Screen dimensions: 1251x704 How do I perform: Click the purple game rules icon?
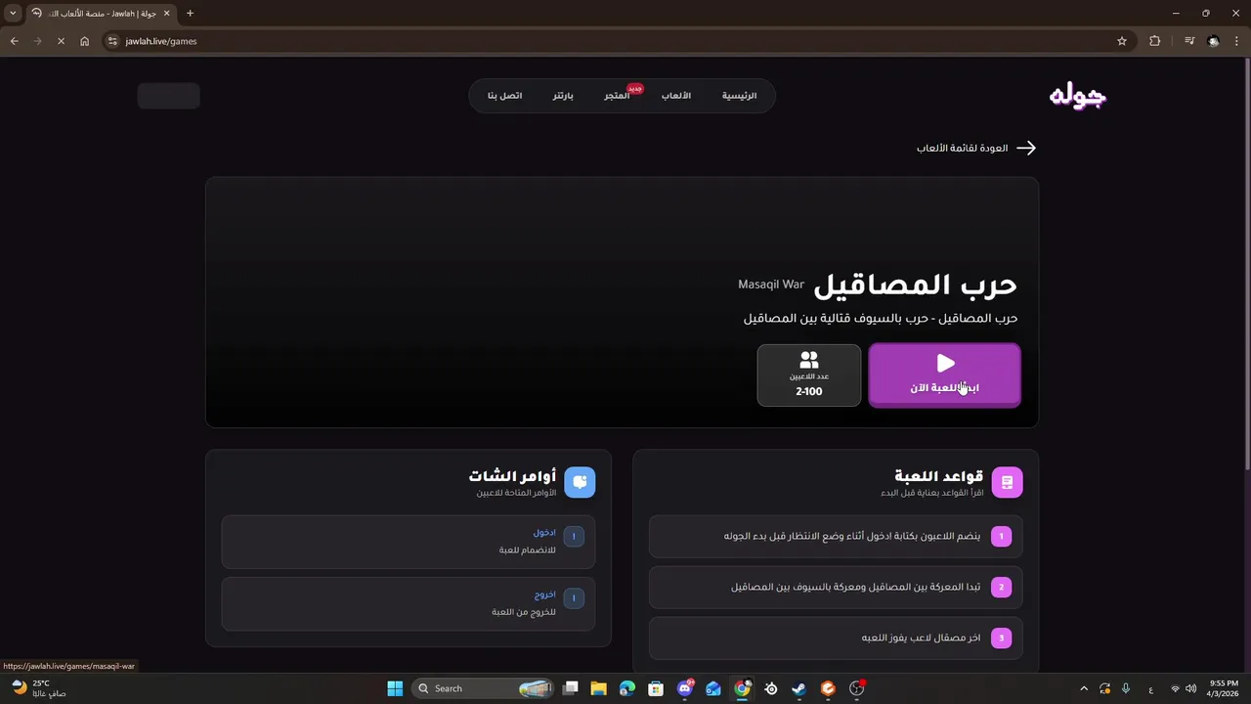click(1007, 482)
